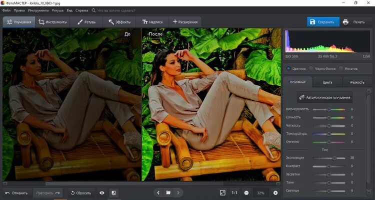Select the Черно-белое radio button
The height and width of the screenshot is (200, 375).
[311, 68]
